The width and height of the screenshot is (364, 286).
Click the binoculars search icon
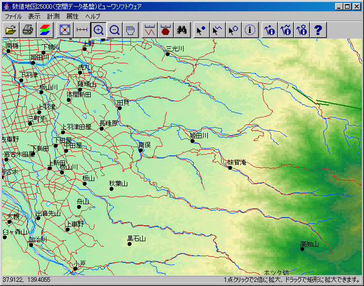click(182, 30)
